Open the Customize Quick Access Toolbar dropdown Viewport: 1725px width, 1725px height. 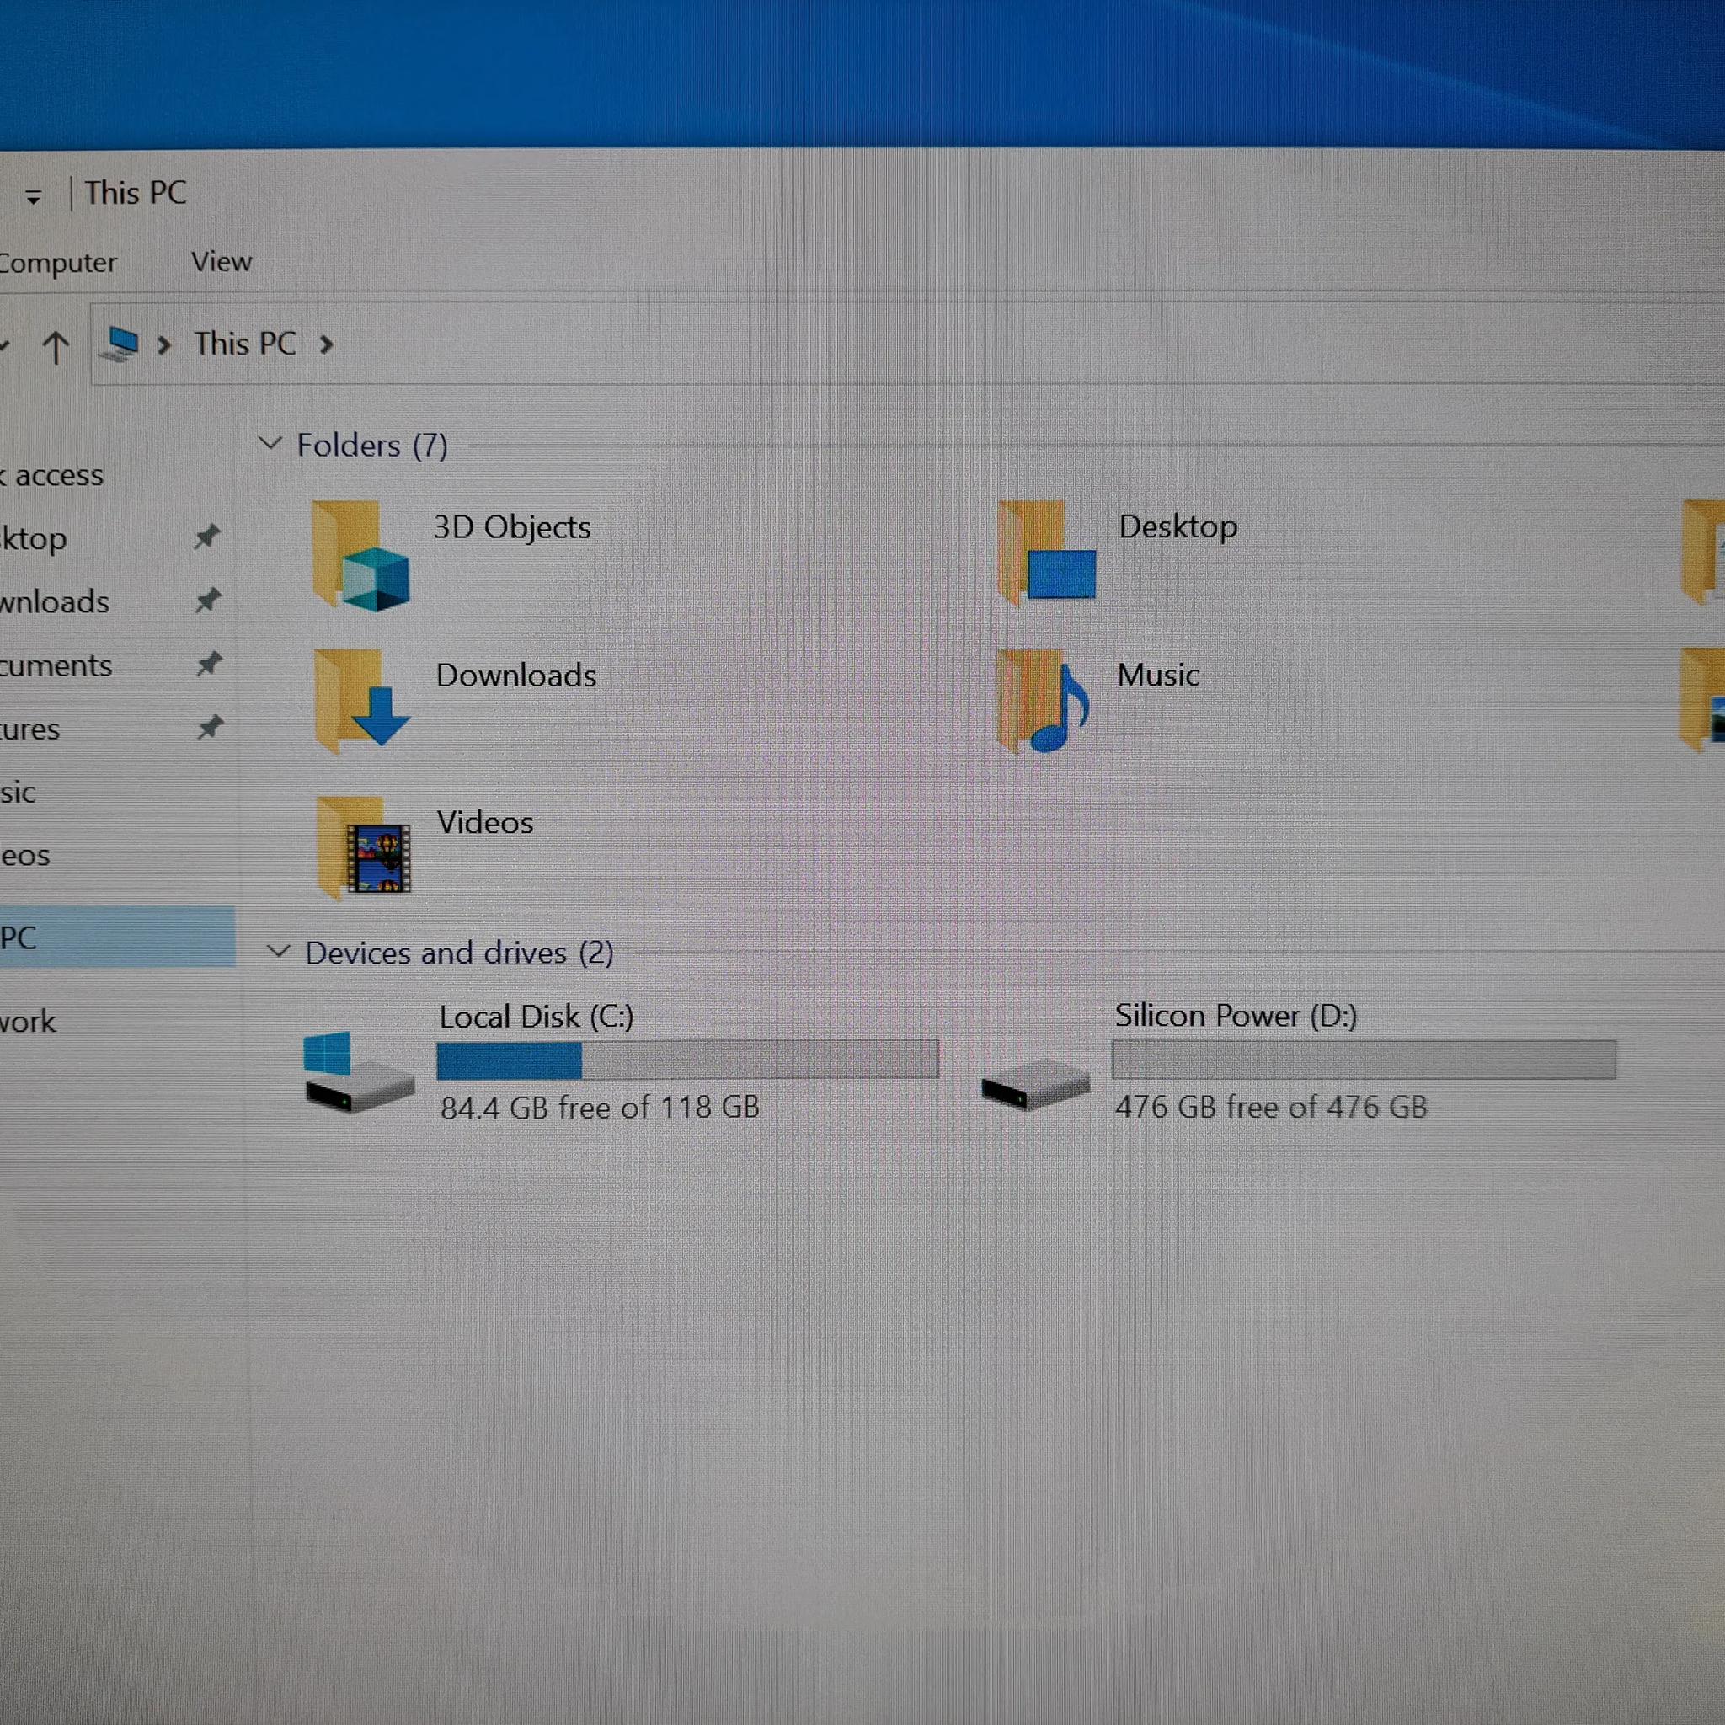click(x=34, y=197)
